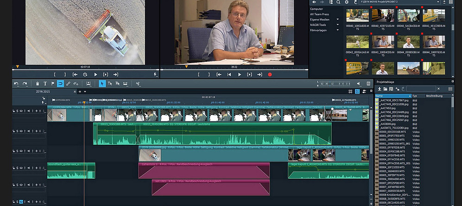Solo track 5
The width and height of the screenshot is (462, 206).
(x=18, y=185)
